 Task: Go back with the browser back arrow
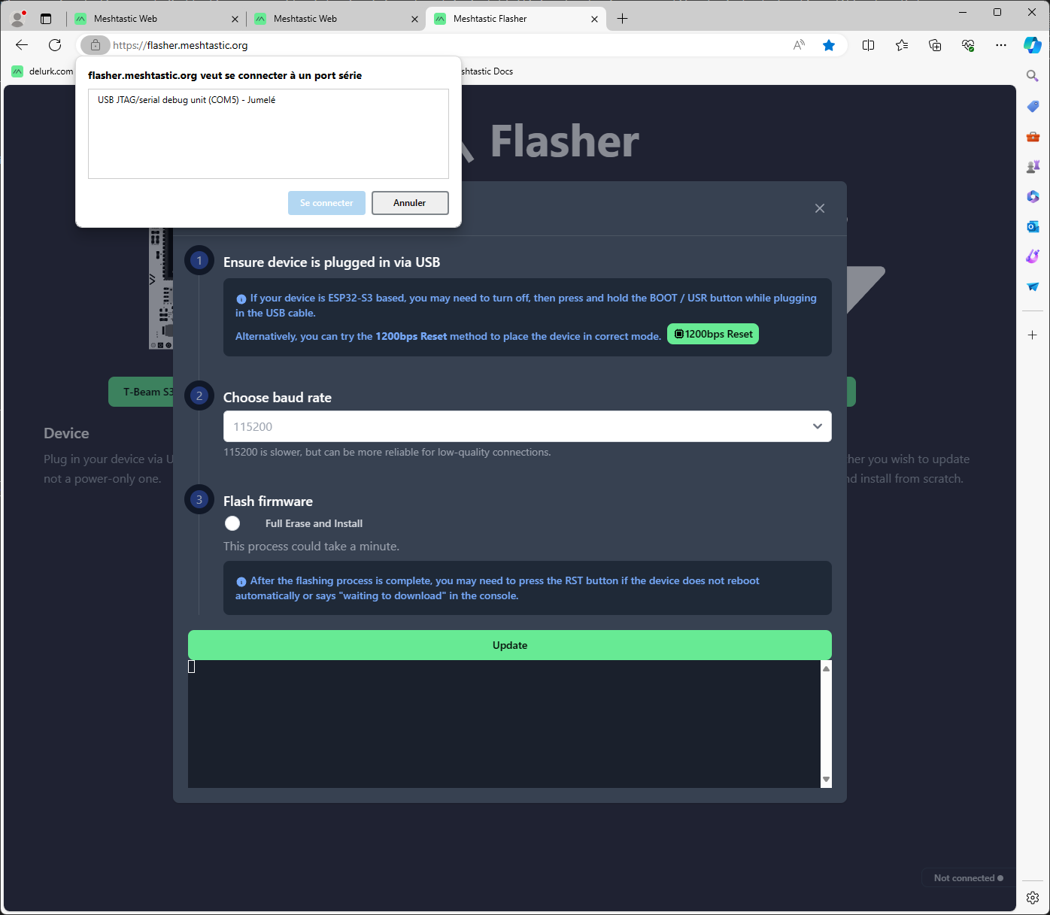22,45
